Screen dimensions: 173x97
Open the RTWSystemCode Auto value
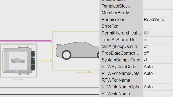[x=148, y=67]
